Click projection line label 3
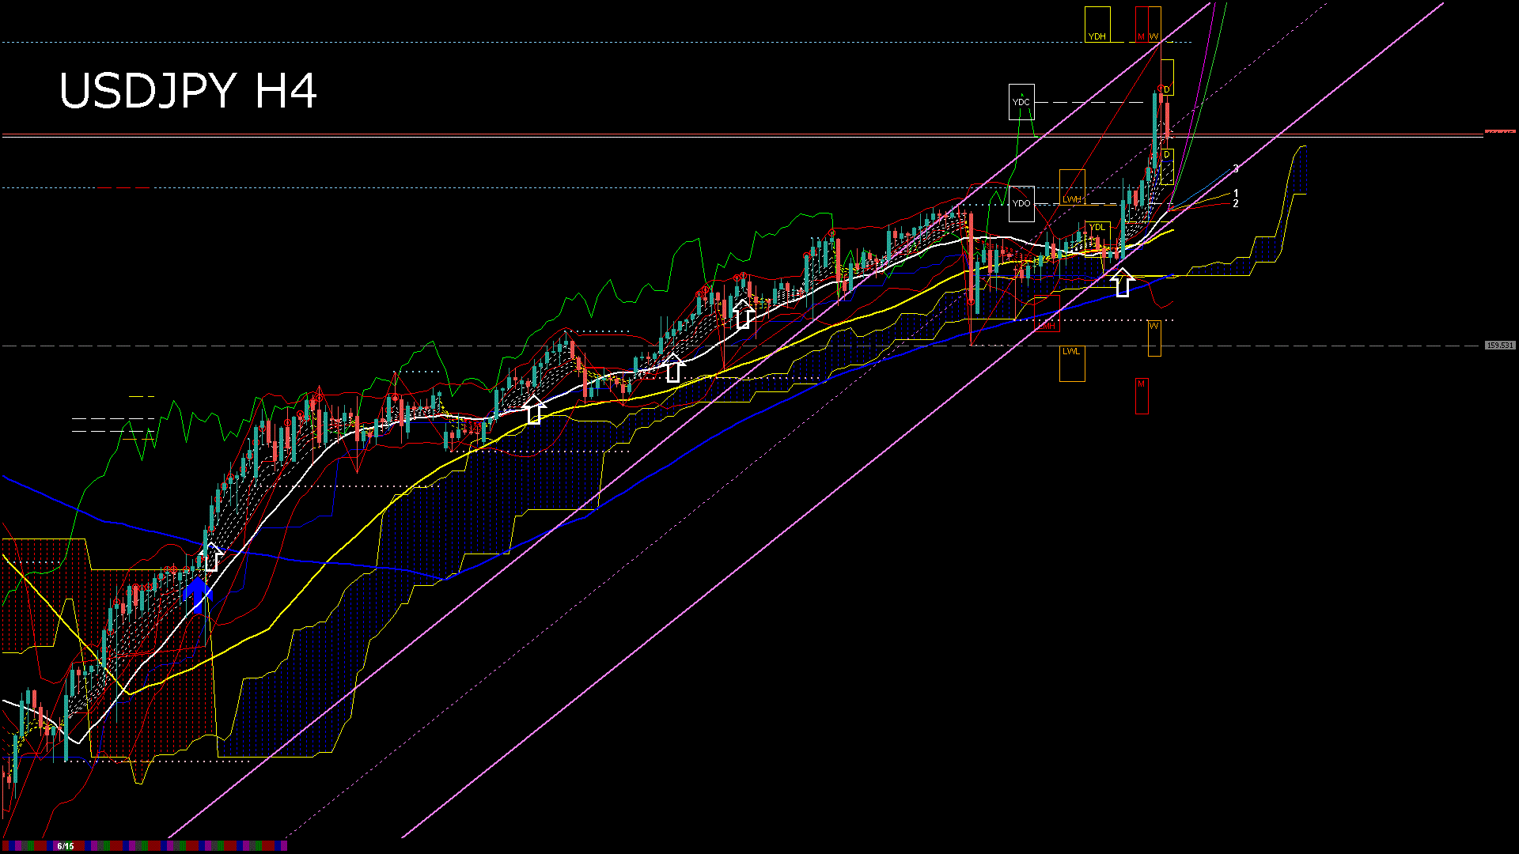The height and width of the screenshot is (854, 1519). [1236, 168]
